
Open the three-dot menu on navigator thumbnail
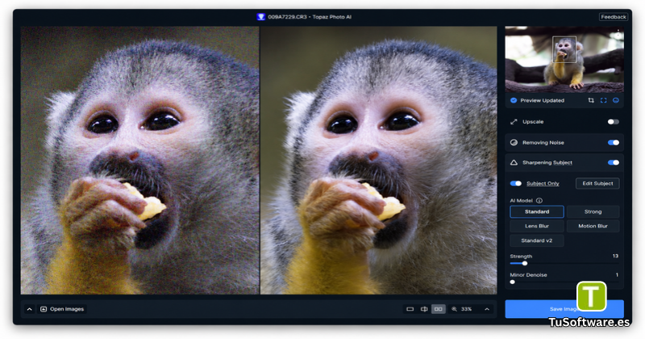point(618,32)
